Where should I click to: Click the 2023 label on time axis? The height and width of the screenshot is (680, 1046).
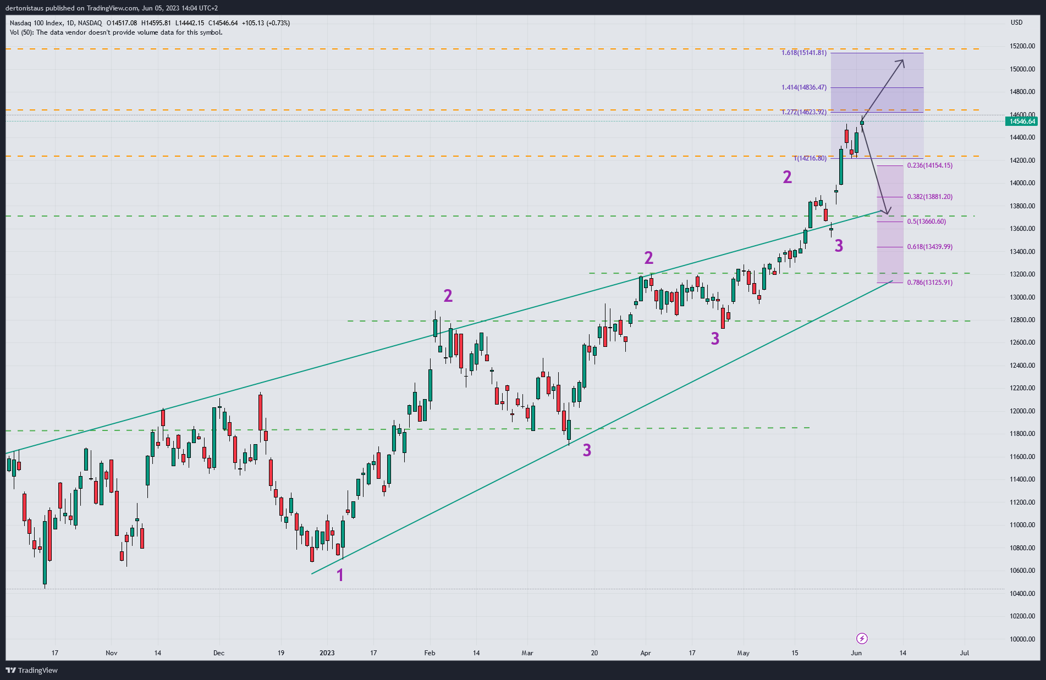(327, 653)
